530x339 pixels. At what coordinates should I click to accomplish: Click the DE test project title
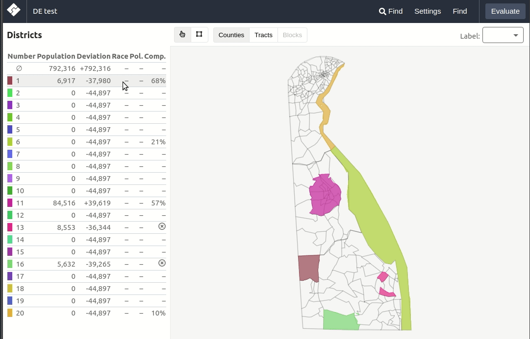(x=45, y=11)
